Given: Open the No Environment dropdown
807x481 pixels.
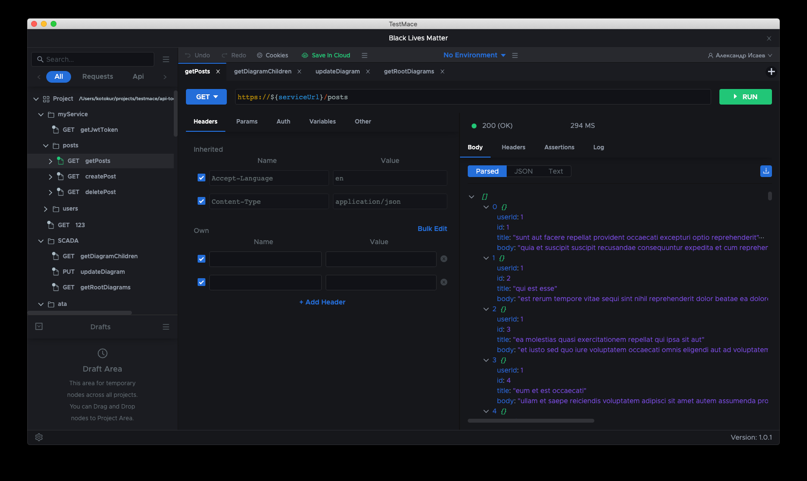Looking at the screenshot, I should (x=474, y=55).
